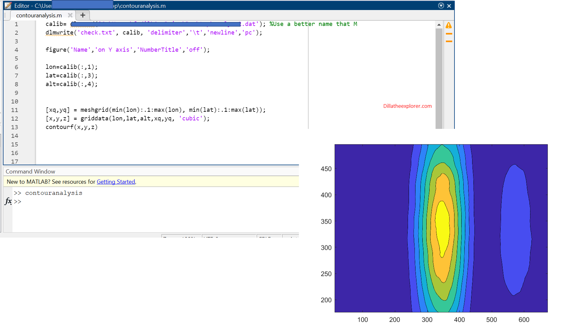The width and height of the screenshot is (574, 335).
Task: Grab the editor tab bar drag handle
Action: tap(6, 15)
